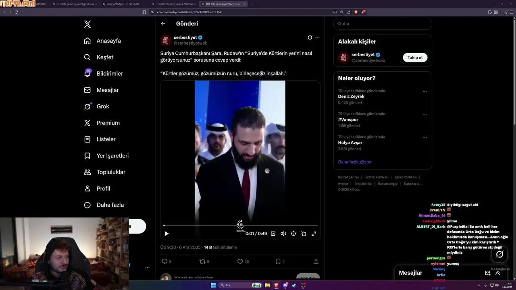Open options for Deniz Zeyrek trend
The image size is (516, 290).
point(424,91)
